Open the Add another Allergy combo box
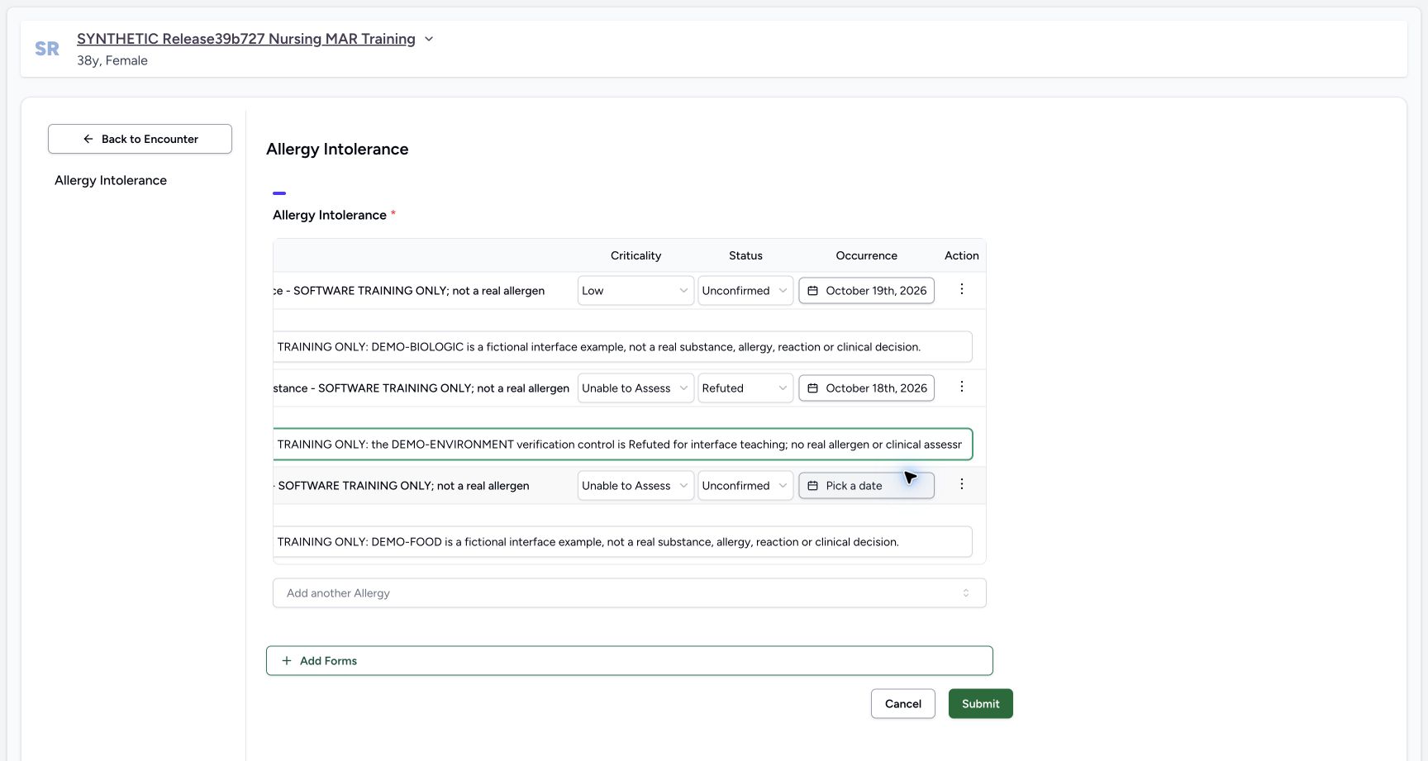The image size is (1428, 761). (629, 593)
